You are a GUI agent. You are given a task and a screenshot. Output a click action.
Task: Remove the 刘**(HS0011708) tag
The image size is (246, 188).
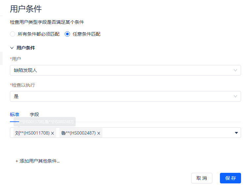click(x=53, y=133)
